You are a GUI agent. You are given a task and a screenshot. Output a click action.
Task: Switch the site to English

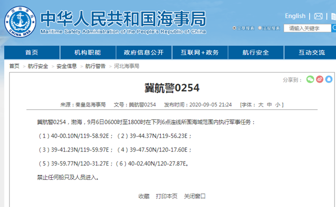click(295, 16)
